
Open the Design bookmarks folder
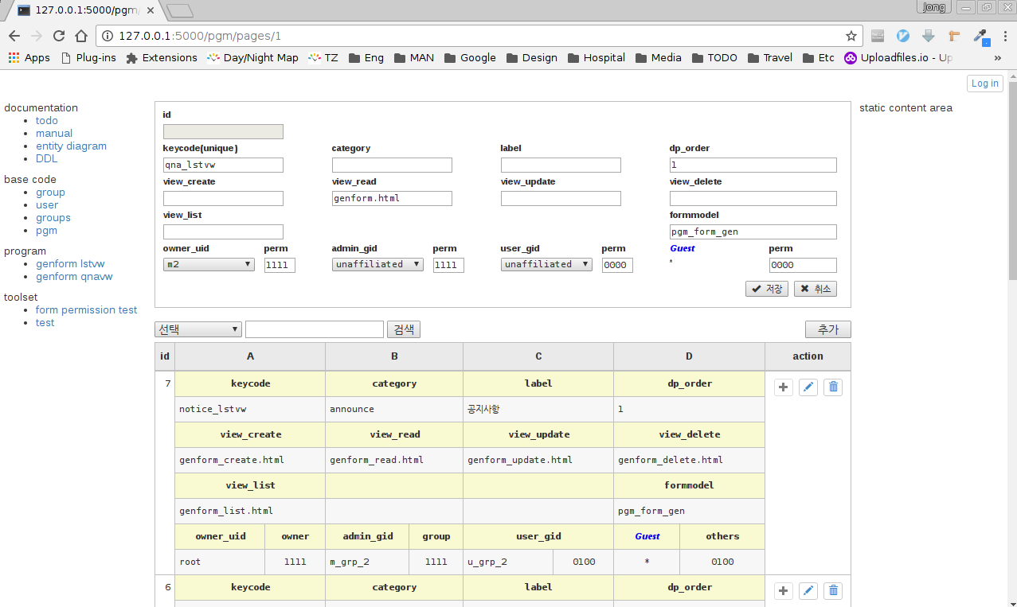(x=532, y=57)
